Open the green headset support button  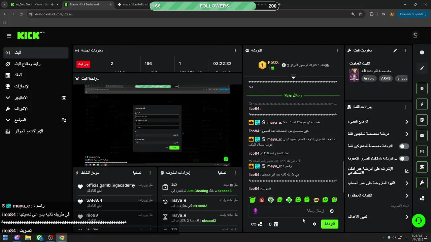419,220
